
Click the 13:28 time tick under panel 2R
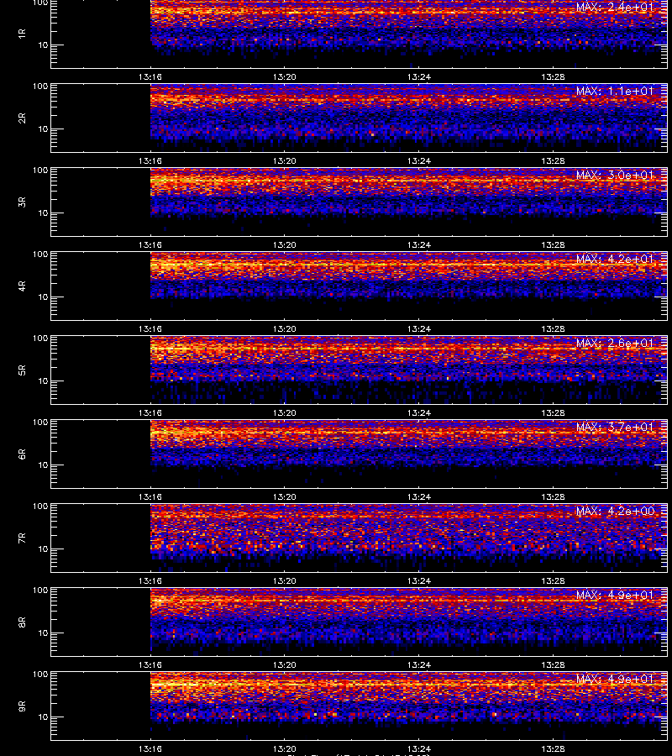[553, 160]
